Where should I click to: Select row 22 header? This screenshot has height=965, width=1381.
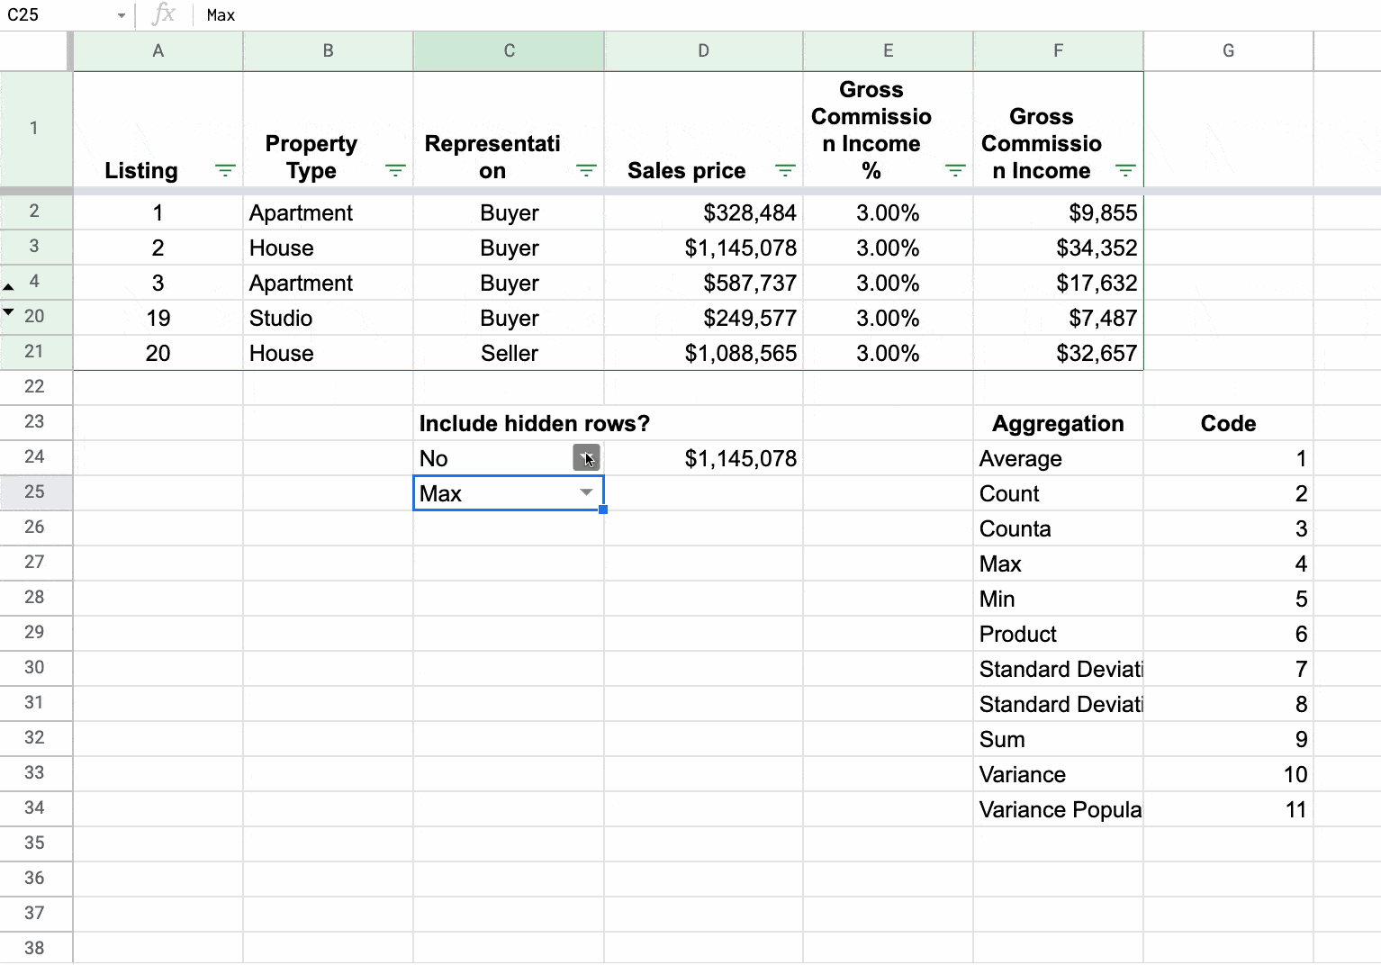point(35,387)
